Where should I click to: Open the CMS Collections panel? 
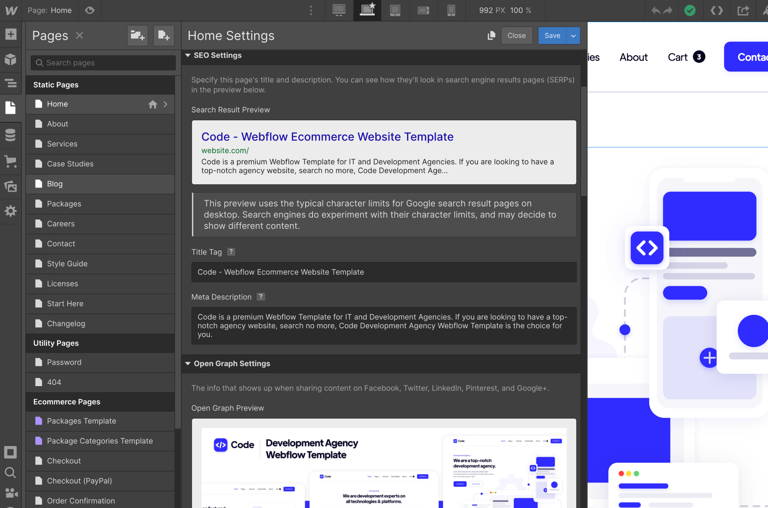click(11, 135)
